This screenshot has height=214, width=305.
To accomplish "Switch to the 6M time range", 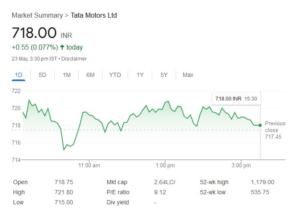I will [90, 75].
